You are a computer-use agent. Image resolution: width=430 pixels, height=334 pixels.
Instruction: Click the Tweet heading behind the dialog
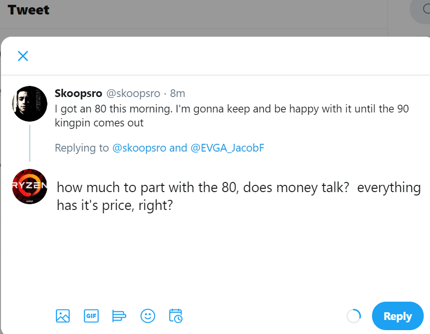click(29, 10)
